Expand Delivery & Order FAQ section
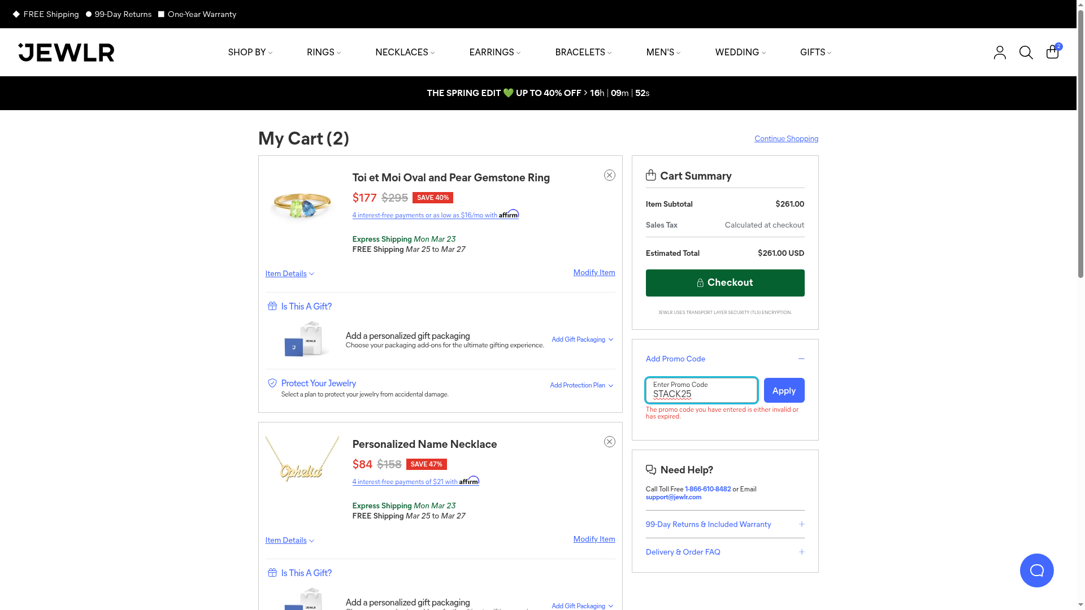 (801, 552)
